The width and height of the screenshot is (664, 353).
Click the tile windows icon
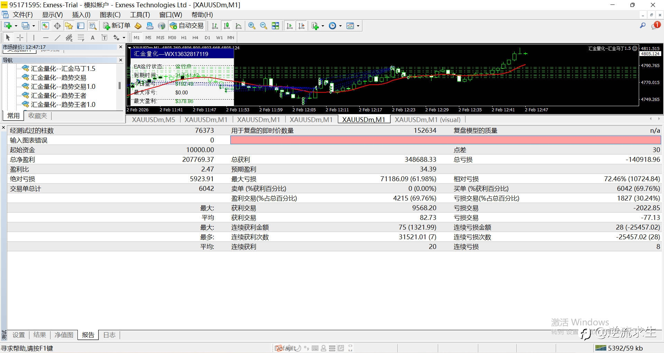(x=275, y=26)
